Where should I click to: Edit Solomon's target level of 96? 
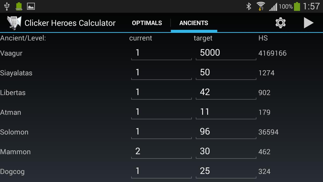point(226,131)
